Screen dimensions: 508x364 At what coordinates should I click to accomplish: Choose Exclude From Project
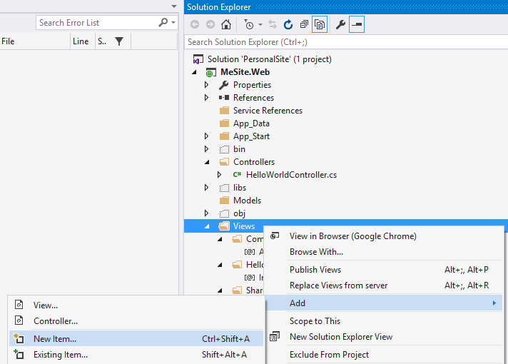[329, 355]
